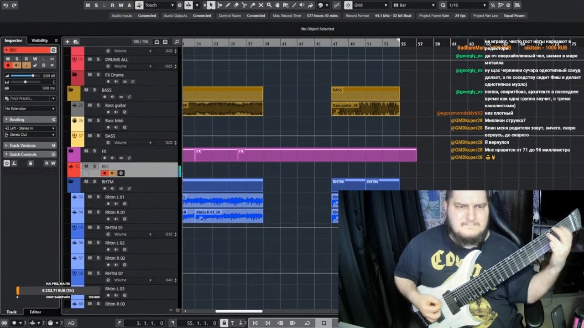
Task: Toggle global Solo state S in toolbar
Action: click(x=96, y=5)
